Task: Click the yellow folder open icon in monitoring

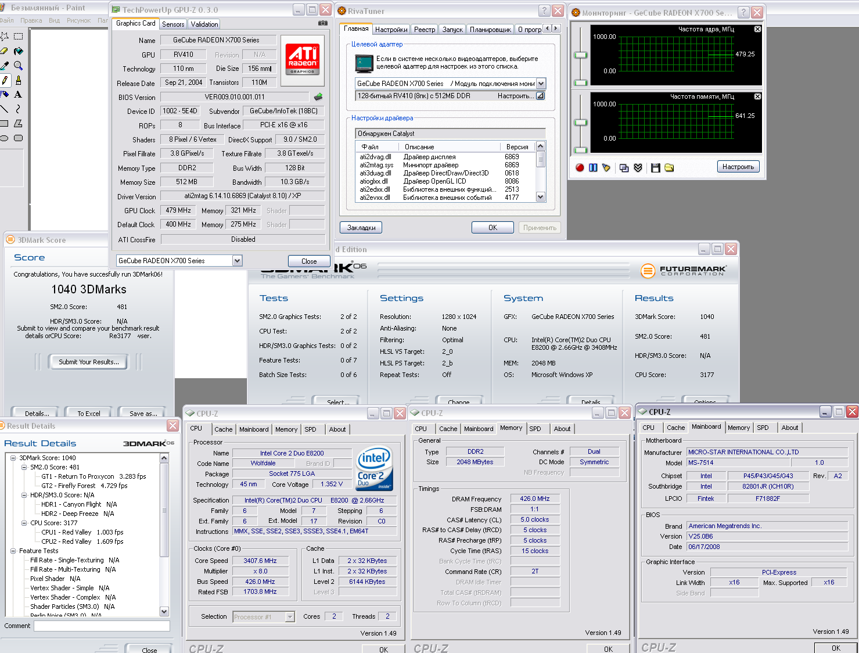Action: point(669,167)
